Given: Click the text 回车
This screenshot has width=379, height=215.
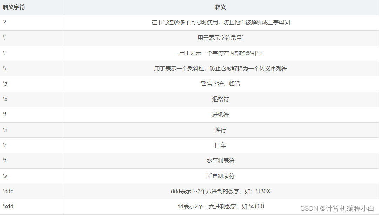Looking at the screenshot, I should (x=220, y=145).
